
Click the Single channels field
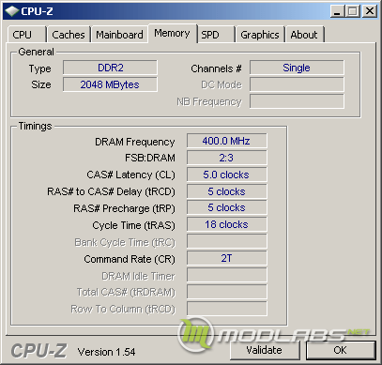(x=297, y=68)
